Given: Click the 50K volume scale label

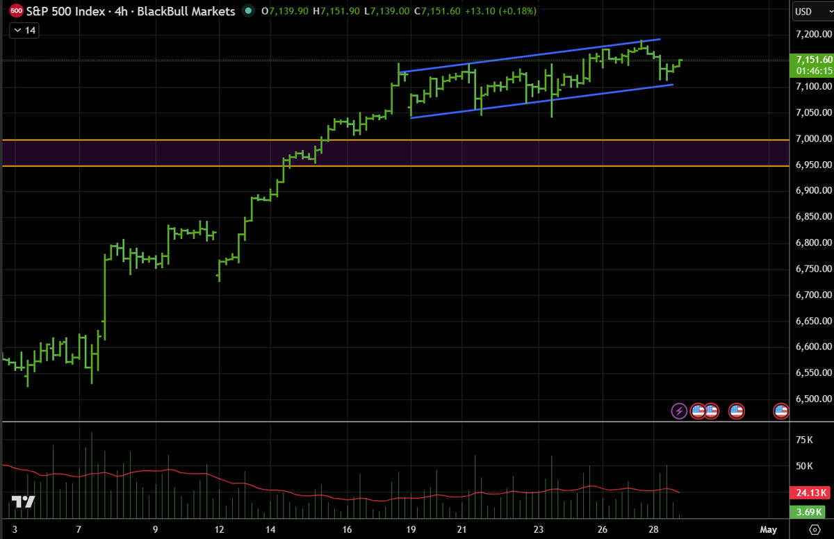Looking at the screenshot, I should (804, 465).
